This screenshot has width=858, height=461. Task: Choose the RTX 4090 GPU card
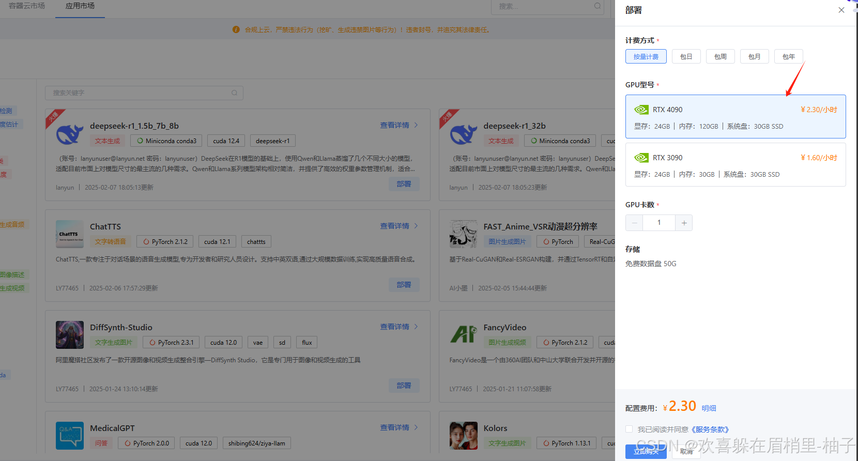tap(736, 116)
